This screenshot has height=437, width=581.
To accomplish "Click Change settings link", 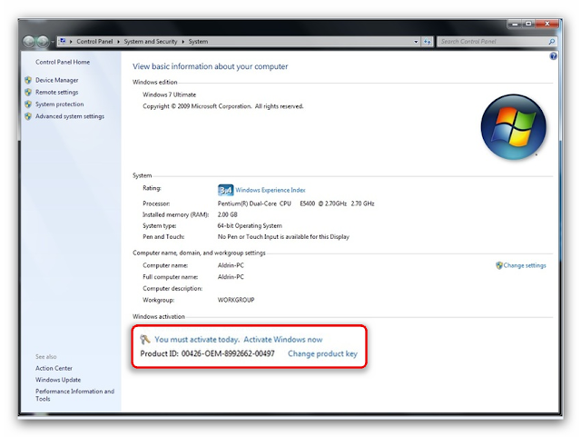I will [x=525, y=265].
